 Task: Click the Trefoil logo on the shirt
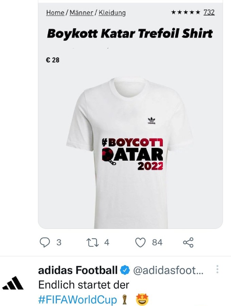point(152,120)
